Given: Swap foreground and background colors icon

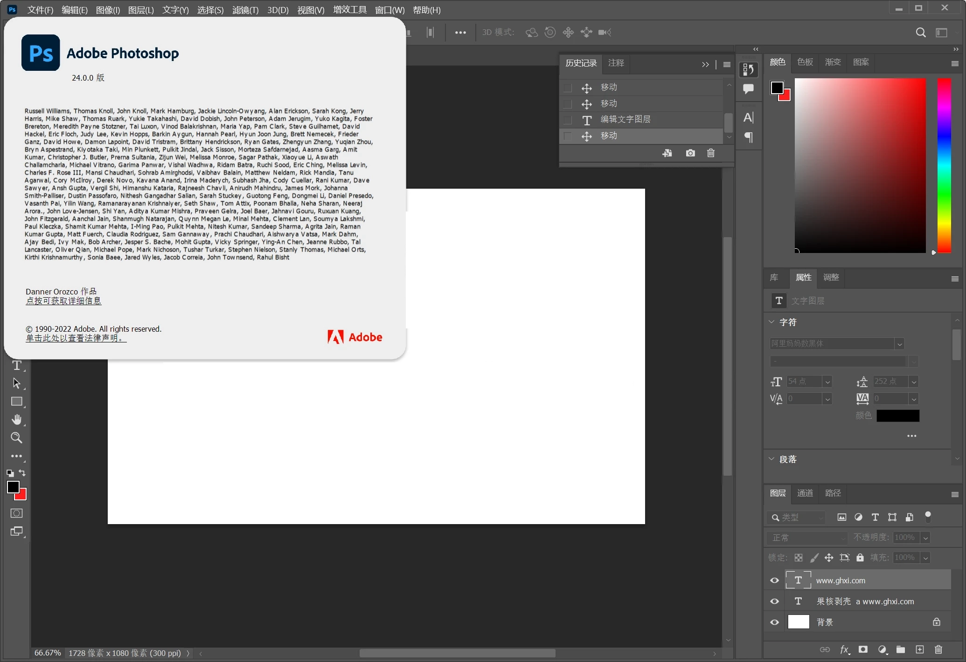Looking at the screenshot, I should [22, 473].
